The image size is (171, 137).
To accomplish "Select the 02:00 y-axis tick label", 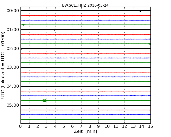I will click(x=13, y=48).
